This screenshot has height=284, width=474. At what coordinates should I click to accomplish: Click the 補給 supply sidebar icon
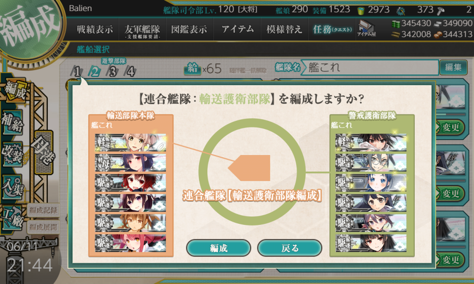[12, 122]
